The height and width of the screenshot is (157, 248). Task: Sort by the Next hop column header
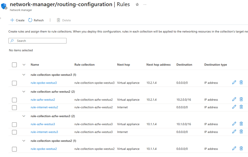coord(124,65)
